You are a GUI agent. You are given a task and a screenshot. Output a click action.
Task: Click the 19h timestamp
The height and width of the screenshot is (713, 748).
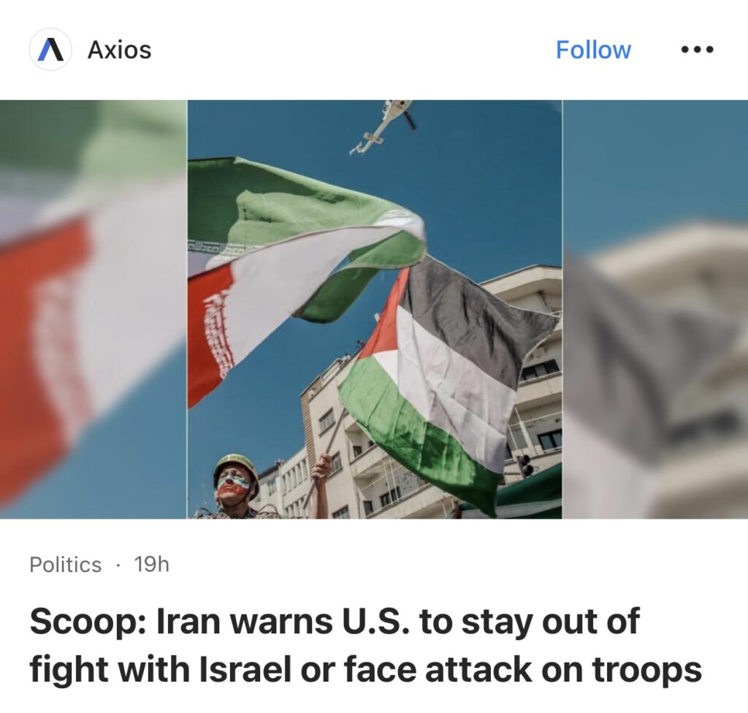click(152, 565)
